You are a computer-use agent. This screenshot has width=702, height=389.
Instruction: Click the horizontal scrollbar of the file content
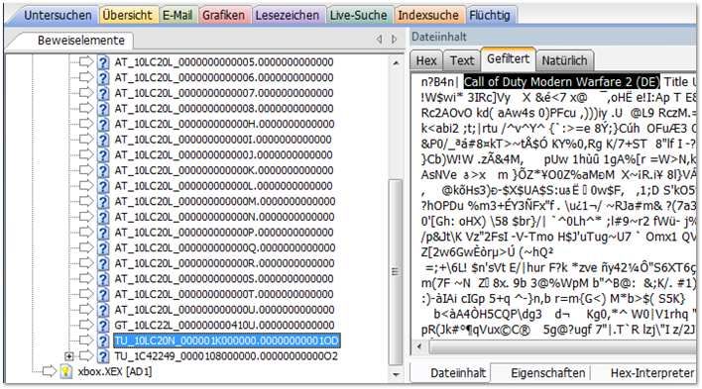pos(562,346)
